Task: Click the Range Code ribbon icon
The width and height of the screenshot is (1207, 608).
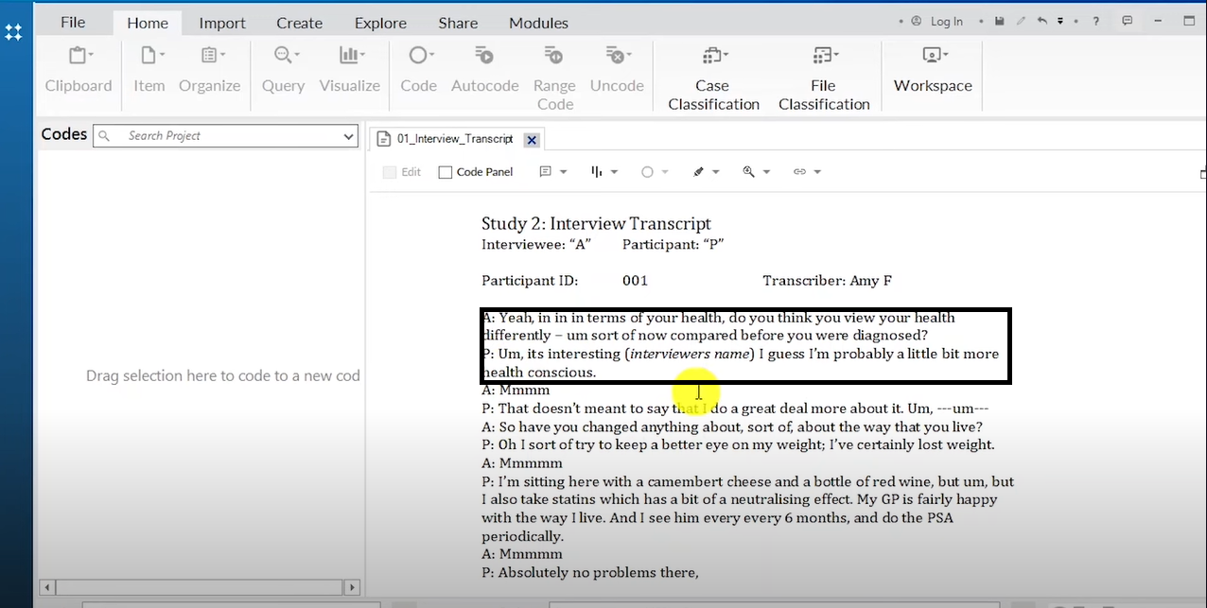Action: [554, 76]
